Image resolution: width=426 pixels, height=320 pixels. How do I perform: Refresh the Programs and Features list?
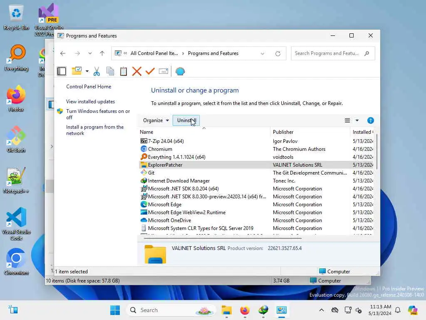(x=277, y=54)
